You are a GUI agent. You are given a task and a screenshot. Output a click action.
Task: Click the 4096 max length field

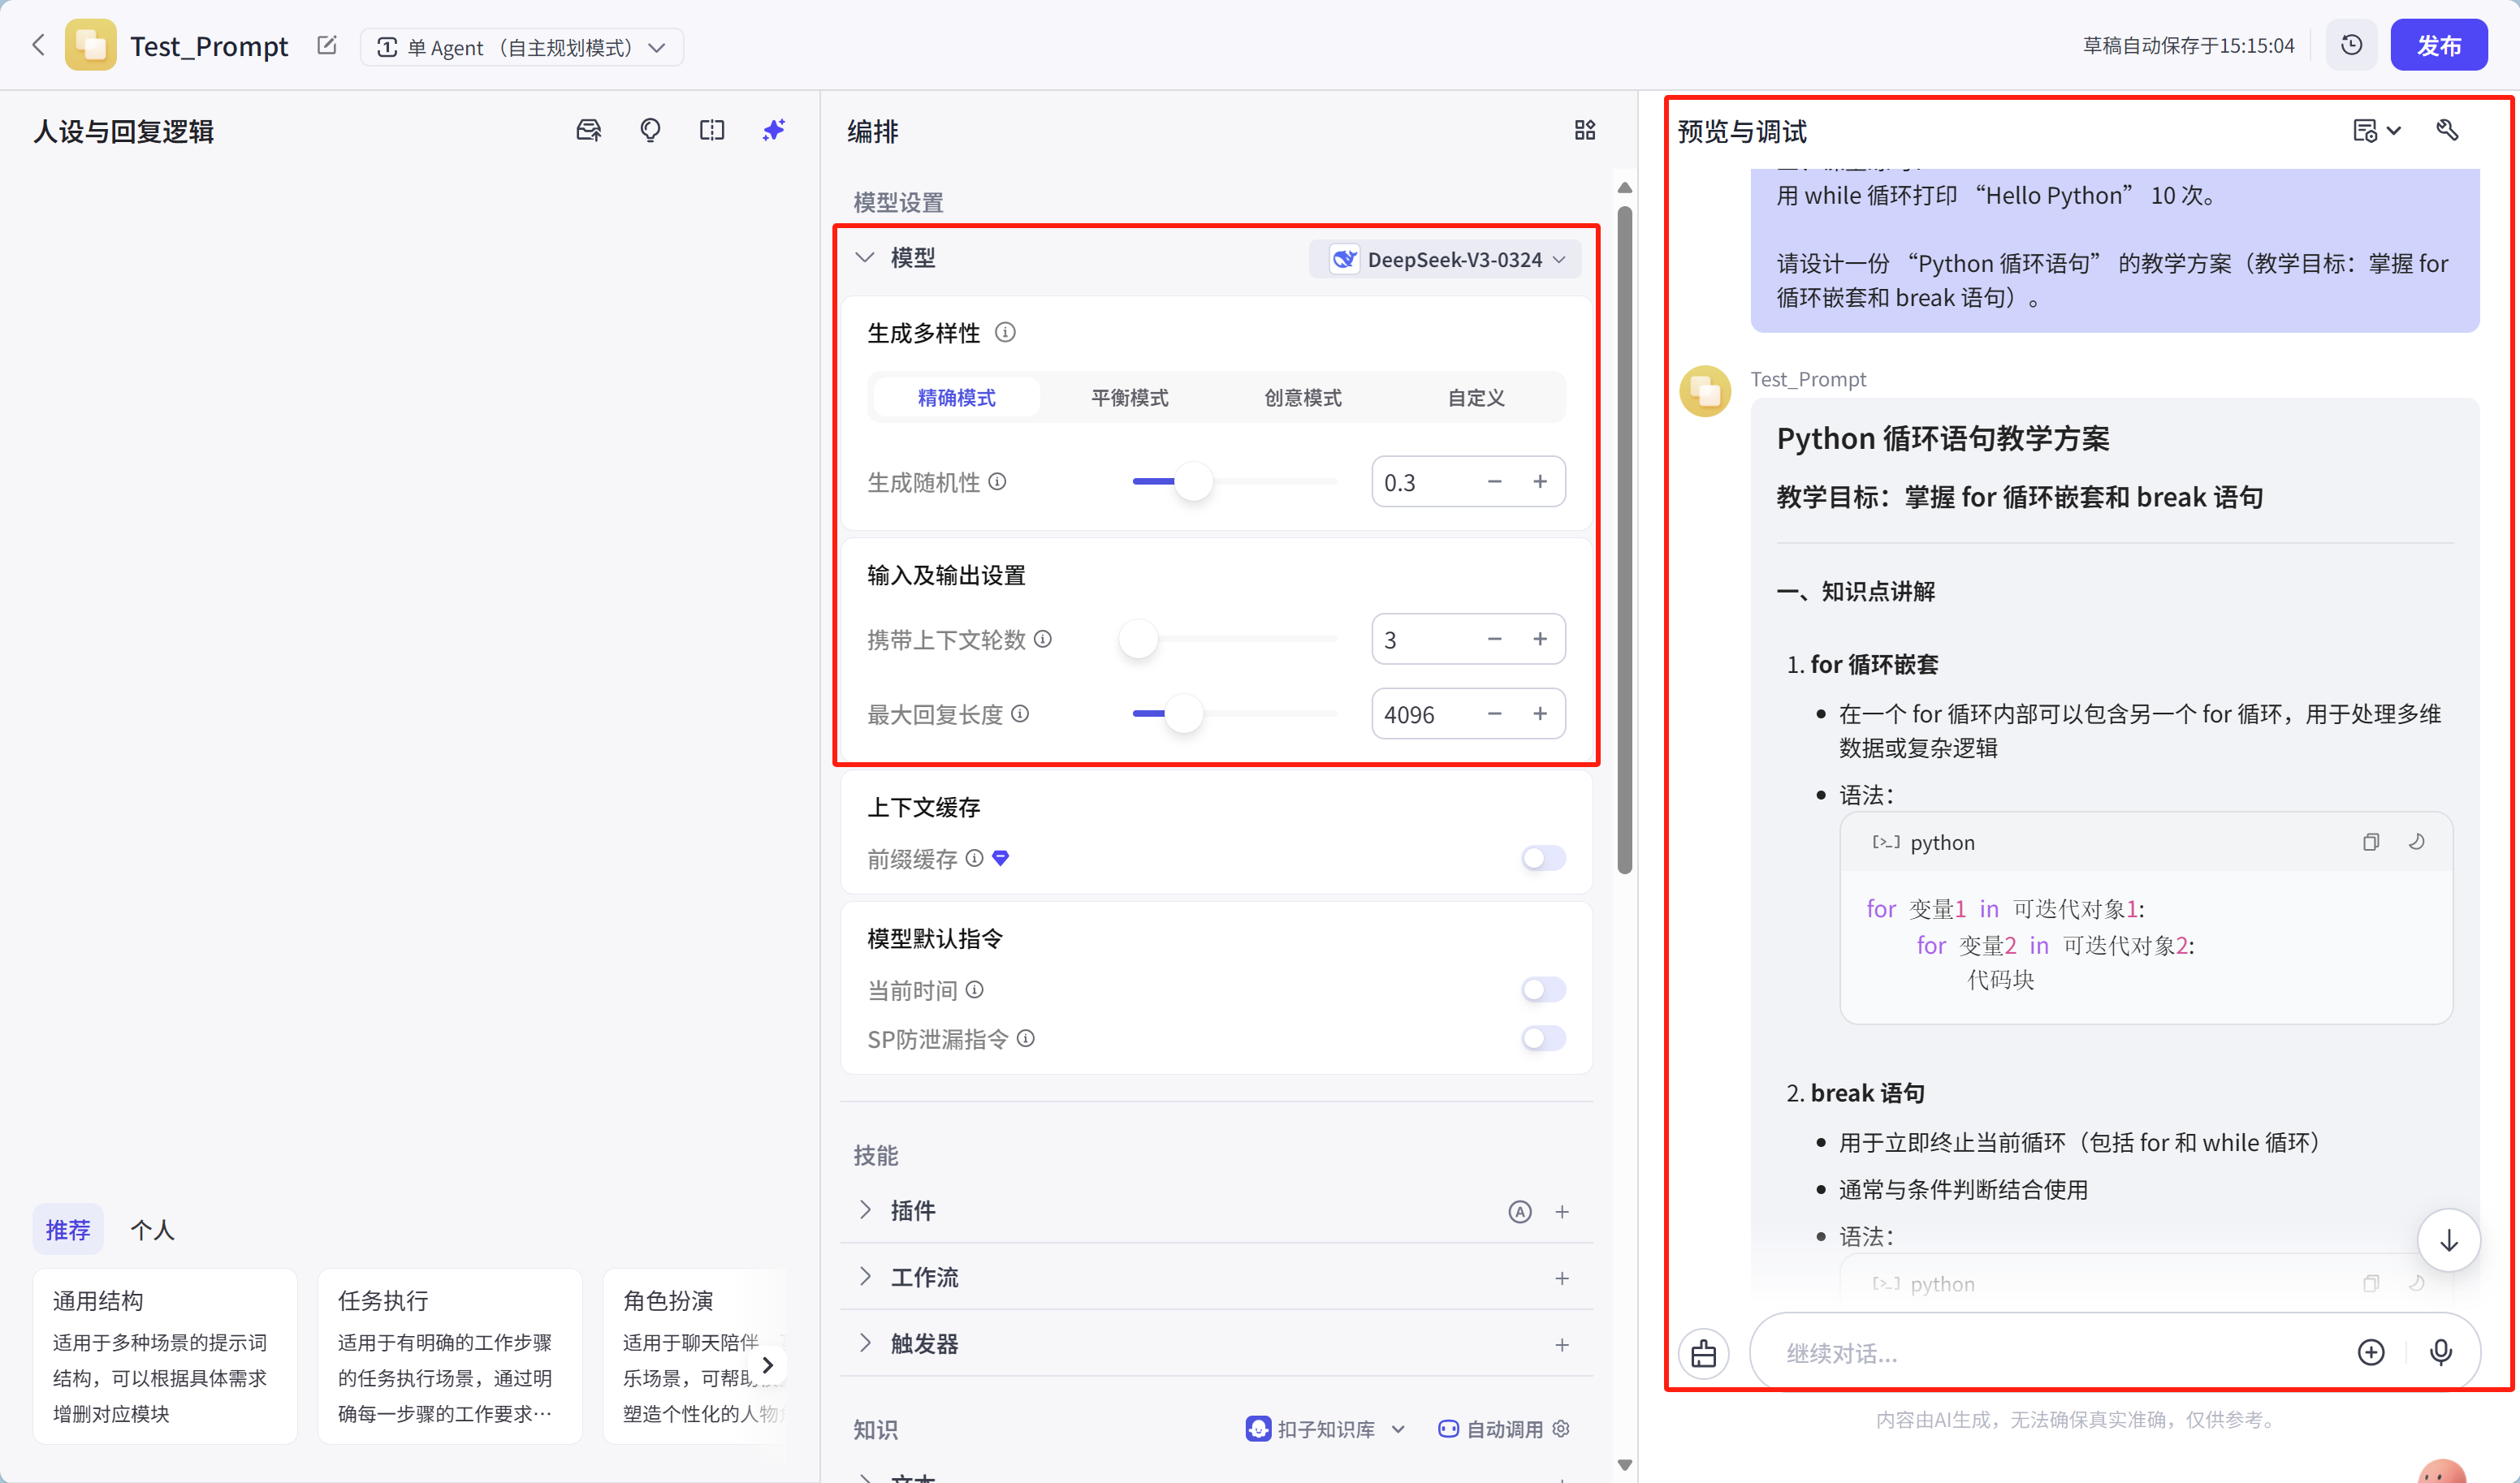click(1422, 714)
